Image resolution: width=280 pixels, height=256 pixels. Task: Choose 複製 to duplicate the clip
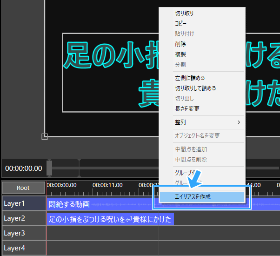pyautogui.click(x=180, y=54)
